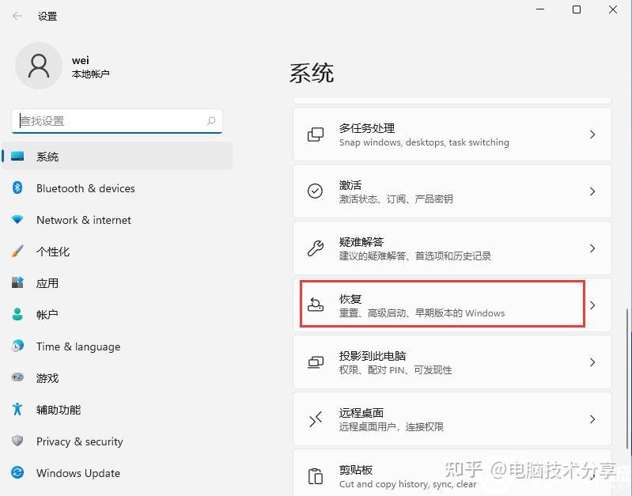Click the 剪贴板 clipboard icon
Image resolution: width=632 pixels, height=496 pixels.
(x=315, y=476)
